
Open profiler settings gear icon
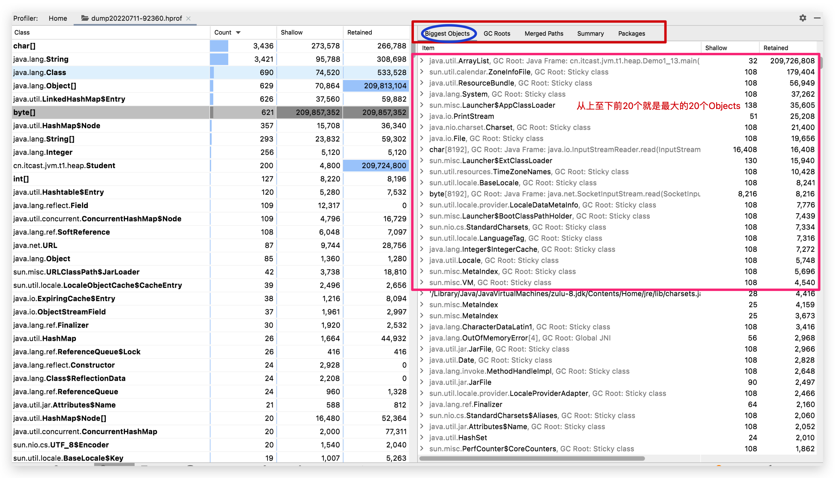click(803, 18)
